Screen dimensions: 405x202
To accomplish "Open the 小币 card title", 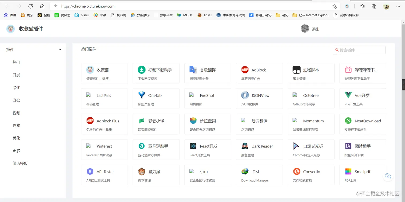I will 204,172.
